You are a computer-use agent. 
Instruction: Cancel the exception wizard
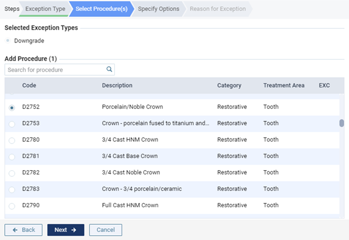point(106,230)
